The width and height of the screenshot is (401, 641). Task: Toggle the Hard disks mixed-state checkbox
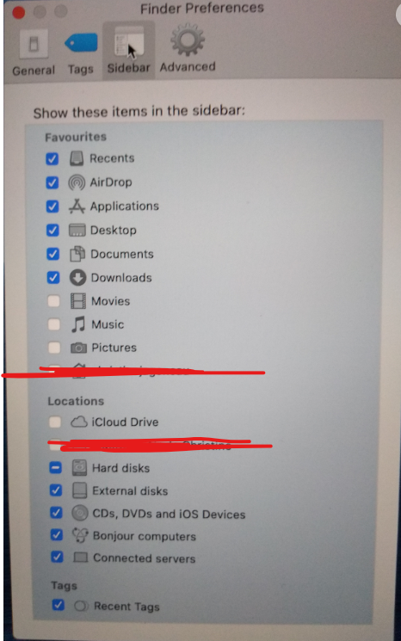point(56,468)
